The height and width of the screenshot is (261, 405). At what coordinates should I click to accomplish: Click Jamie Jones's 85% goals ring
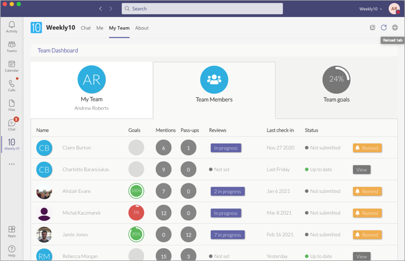click(136, 235)
